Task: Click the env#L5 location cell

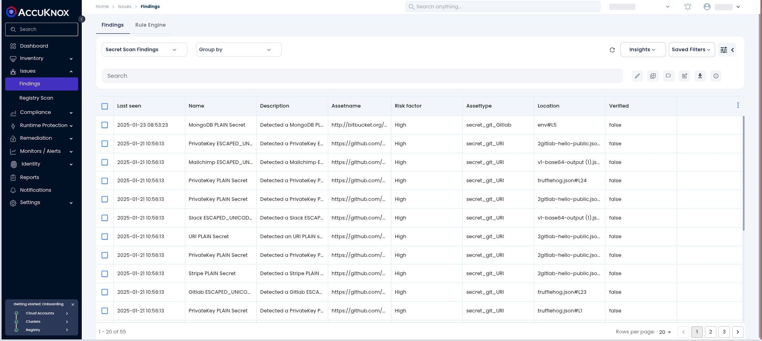Action: pyautogui.click(x=547, y=125)
